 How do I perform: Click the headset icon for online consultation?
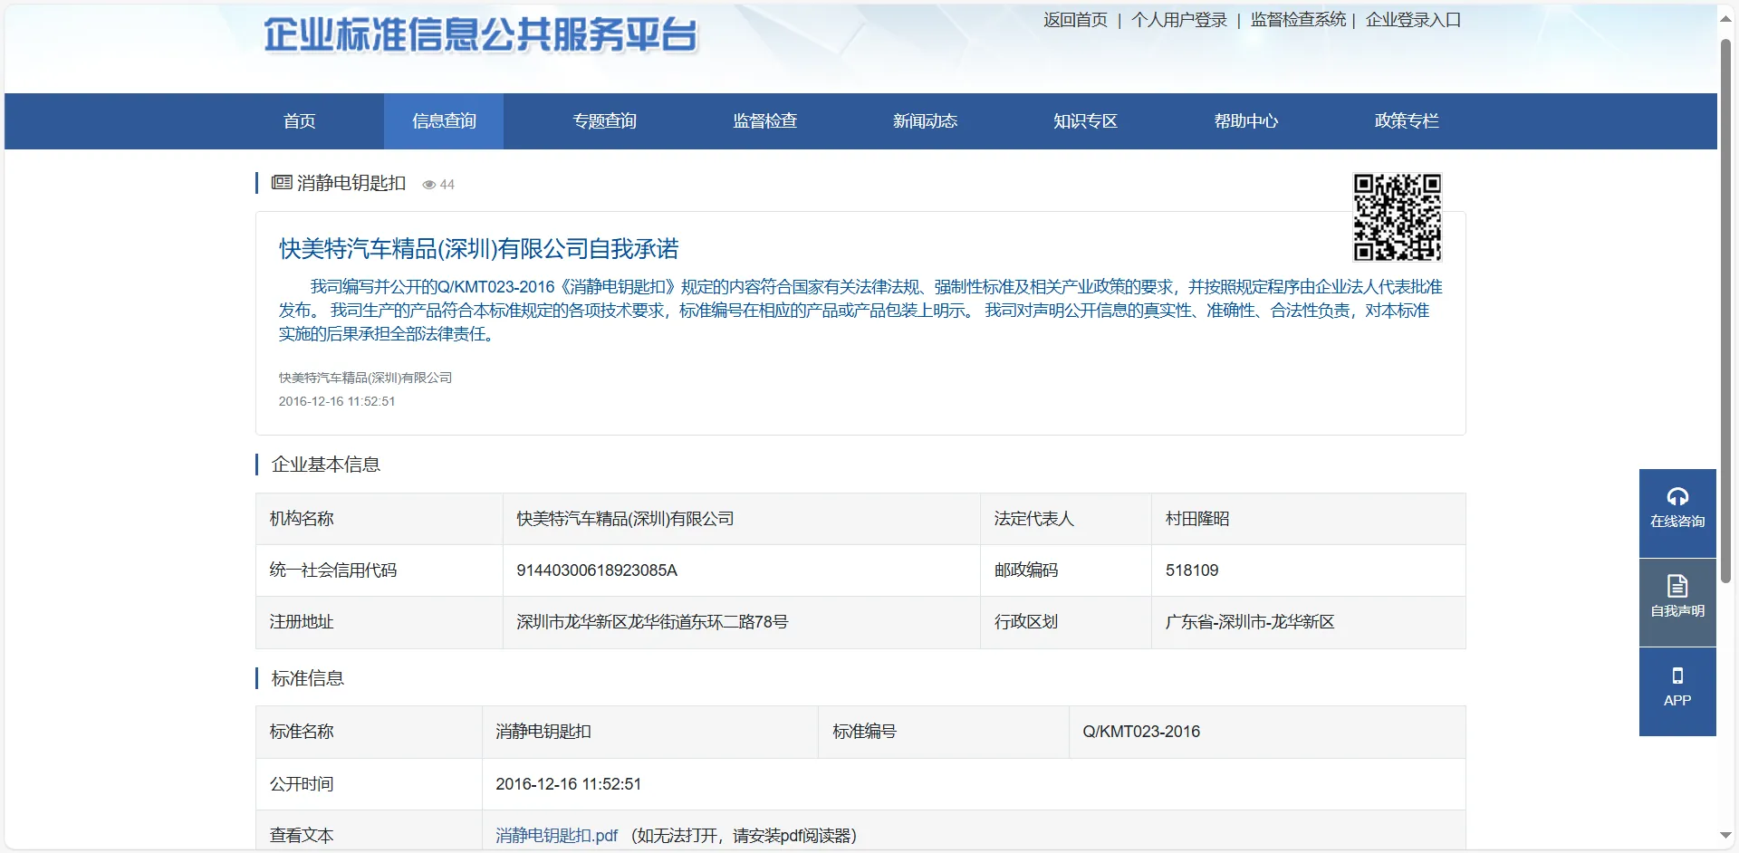coord(1677,497)
